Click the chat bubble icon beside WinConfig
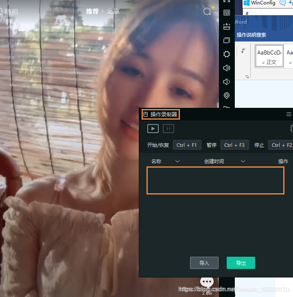 click(x=283, y=3)
